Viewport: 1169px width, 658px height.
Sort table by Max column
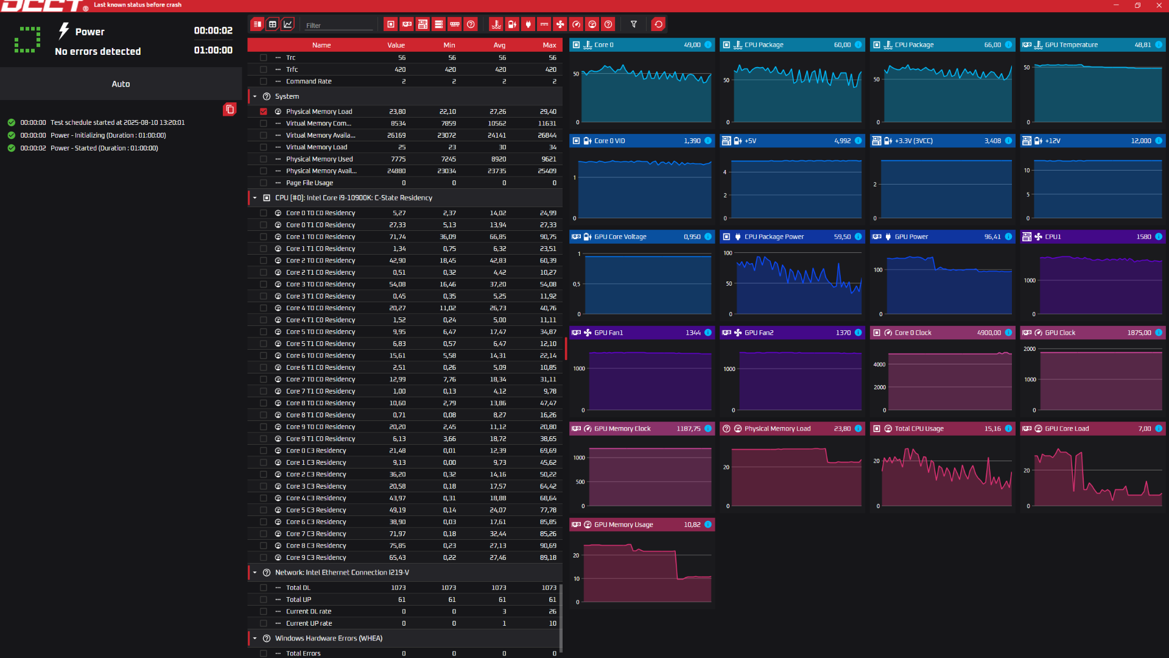coord(549,45)
